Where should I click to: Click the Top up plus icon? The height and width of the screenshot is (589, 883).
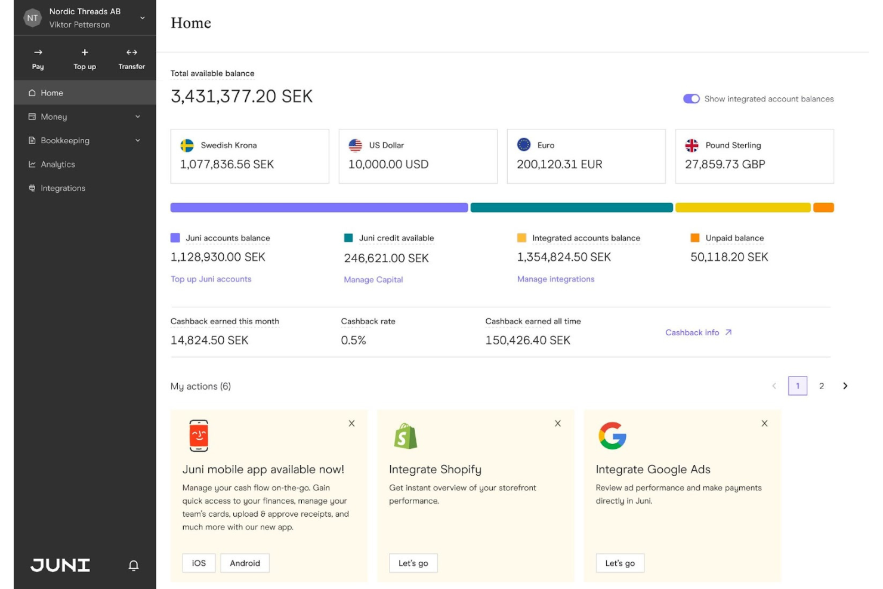coord(84,52)
